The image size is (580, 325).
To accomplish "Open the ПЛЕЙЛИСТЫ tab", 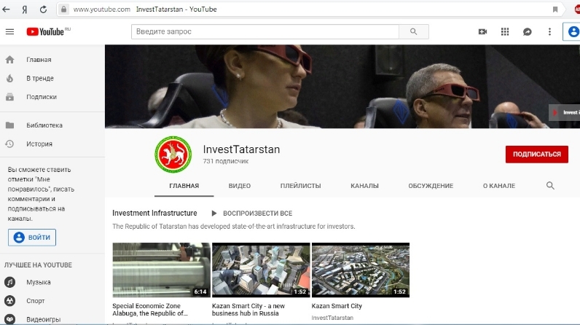I will [300, 186].
